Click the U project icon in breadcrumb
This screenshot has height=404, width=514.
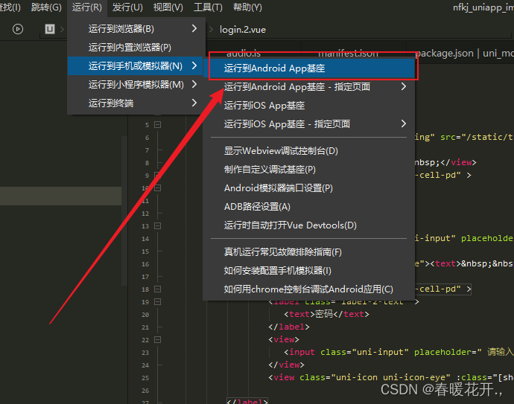(50, 29)
